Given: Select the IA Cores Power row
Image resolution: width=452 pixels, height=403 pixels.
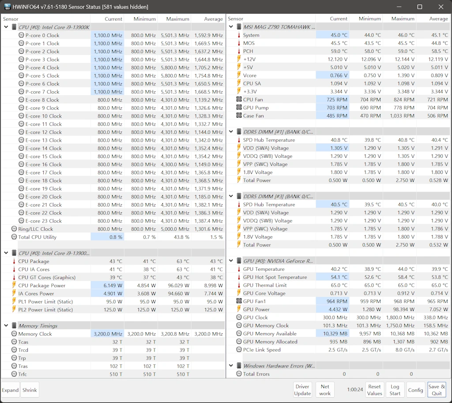Looking at the screenshot, I should (x=113, y=293).
